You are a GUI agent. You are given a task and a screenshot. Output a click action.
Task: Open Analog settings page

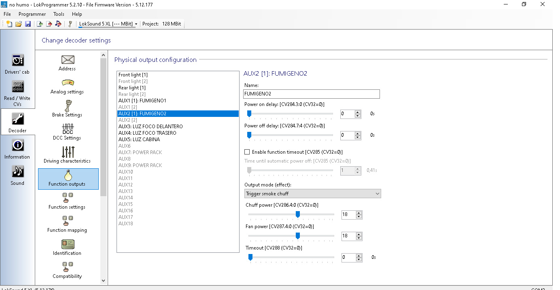[67, 86]
